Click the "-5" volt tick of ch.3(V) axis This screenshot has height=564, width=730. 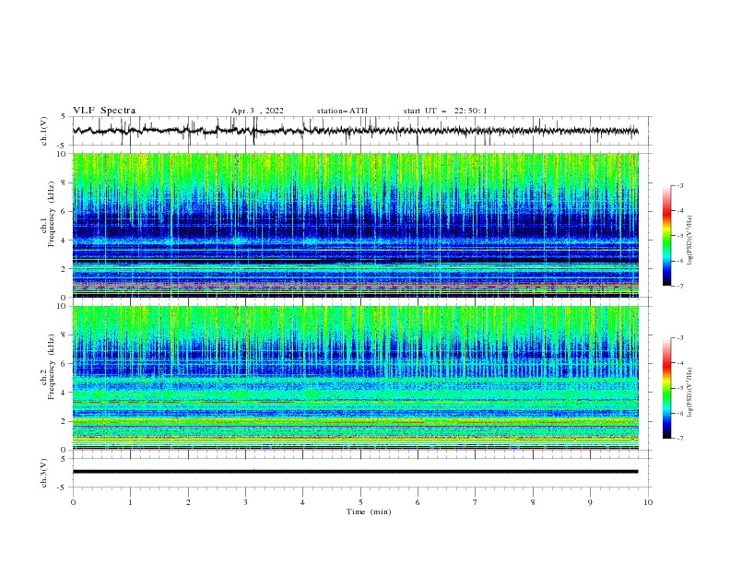click(63, 488)
